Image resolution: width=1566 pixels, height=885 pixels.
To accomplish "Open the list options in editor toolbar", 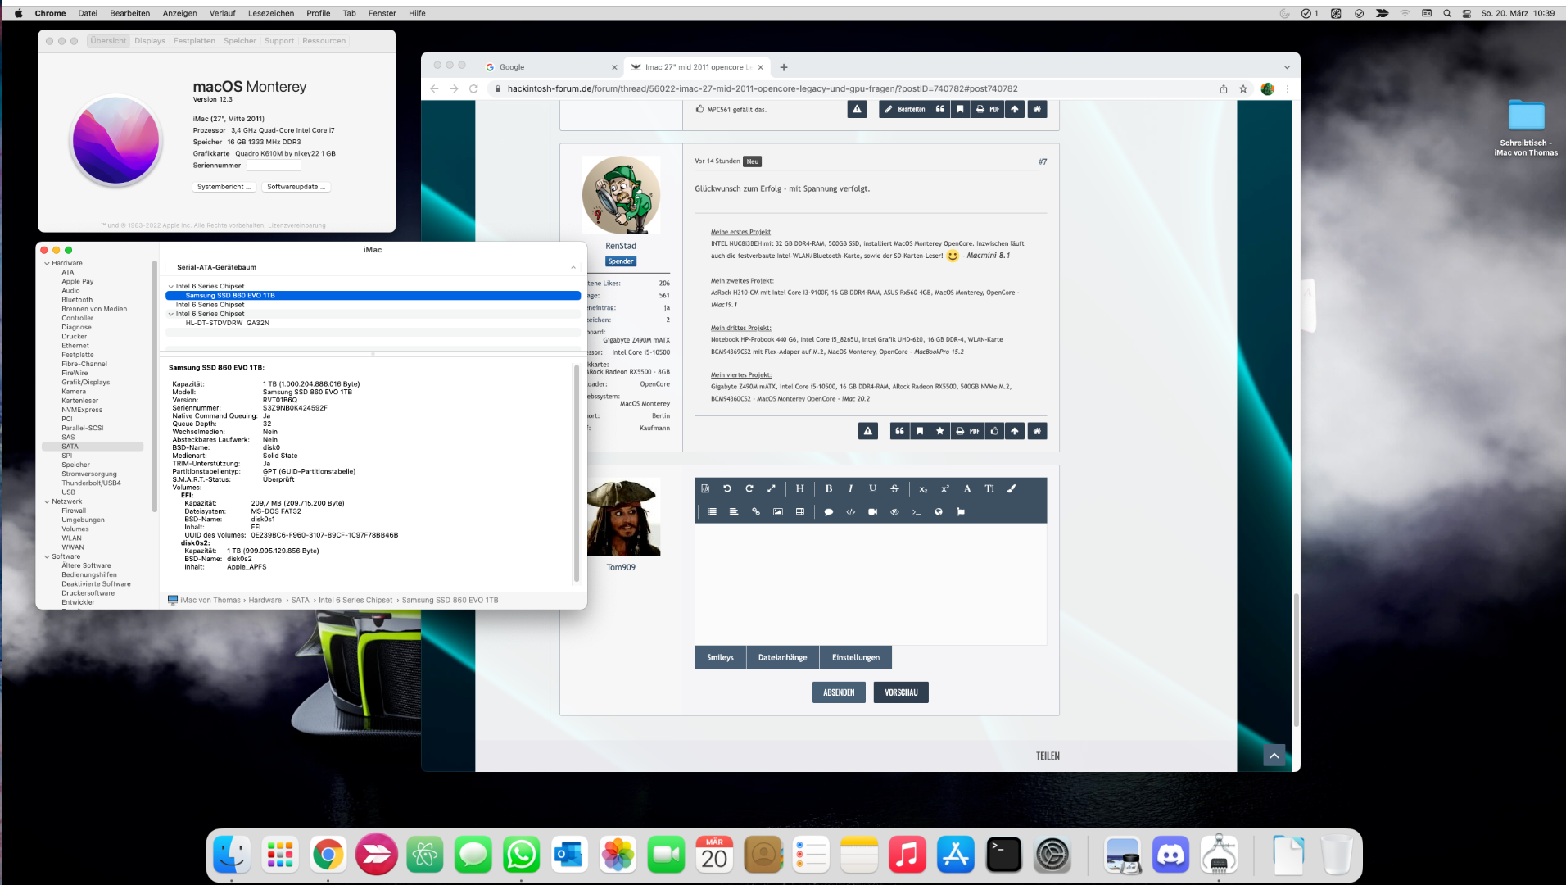I will click(712, 512).
